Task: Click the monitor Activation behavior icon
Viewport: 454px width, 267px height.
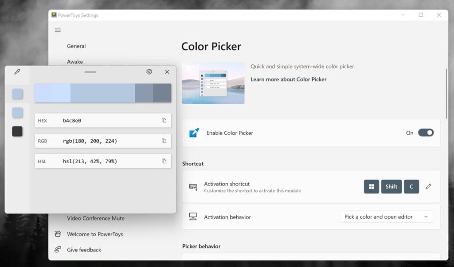Action: click(x=193, y=216)
